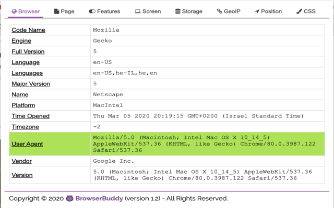The image size is (334, 208).
Task: Open the User Agent link
Action: tap(27, 144)
